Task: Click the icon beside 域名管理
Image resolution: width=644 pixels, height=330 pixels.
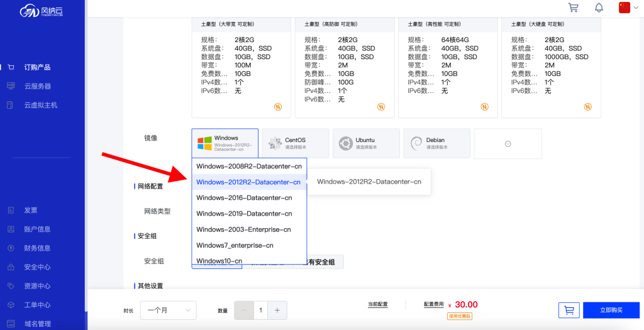Action: 11,324
